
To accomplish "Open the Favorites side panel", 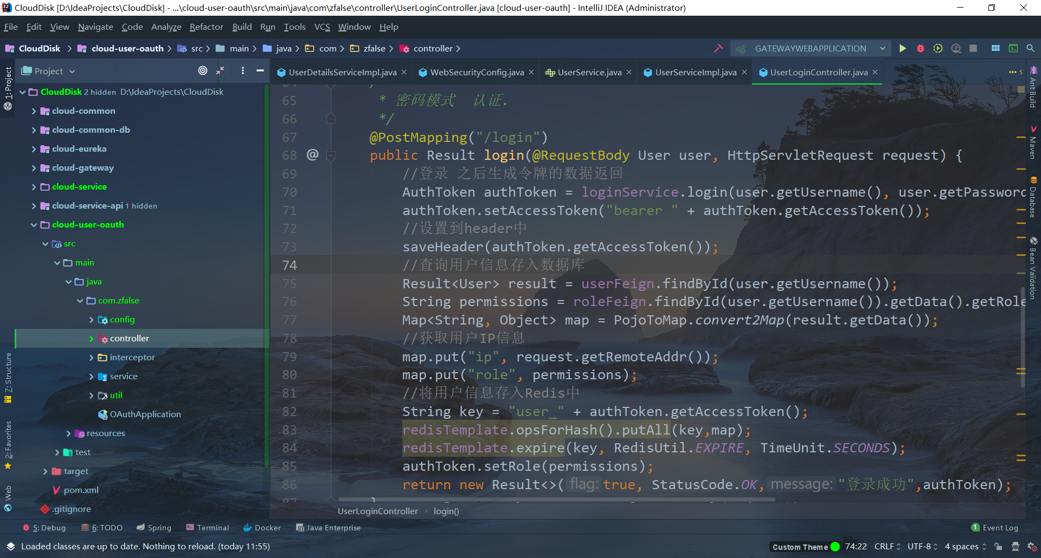I will [x=8, y=444].
